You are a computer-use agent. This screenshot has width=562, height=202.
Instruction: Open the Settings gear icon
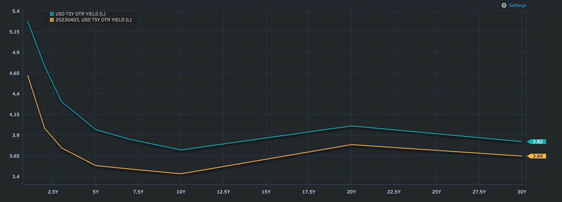(504, 5)
